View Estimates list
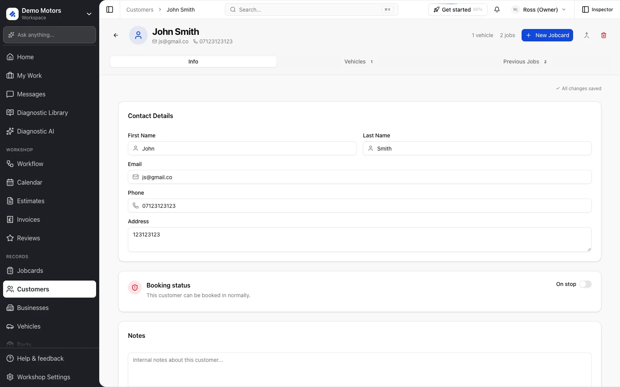Screen dimensions: 620x387 pos(50,201)
